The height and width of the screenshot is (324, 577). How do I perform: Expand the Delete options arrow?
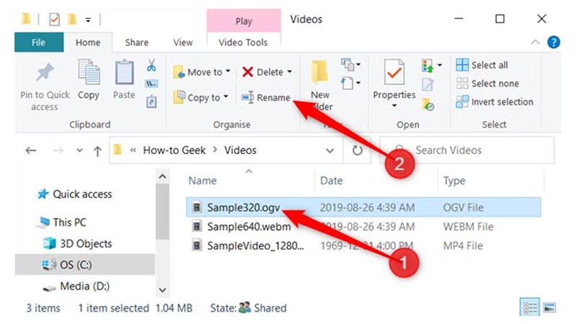(x=290, y=72)
